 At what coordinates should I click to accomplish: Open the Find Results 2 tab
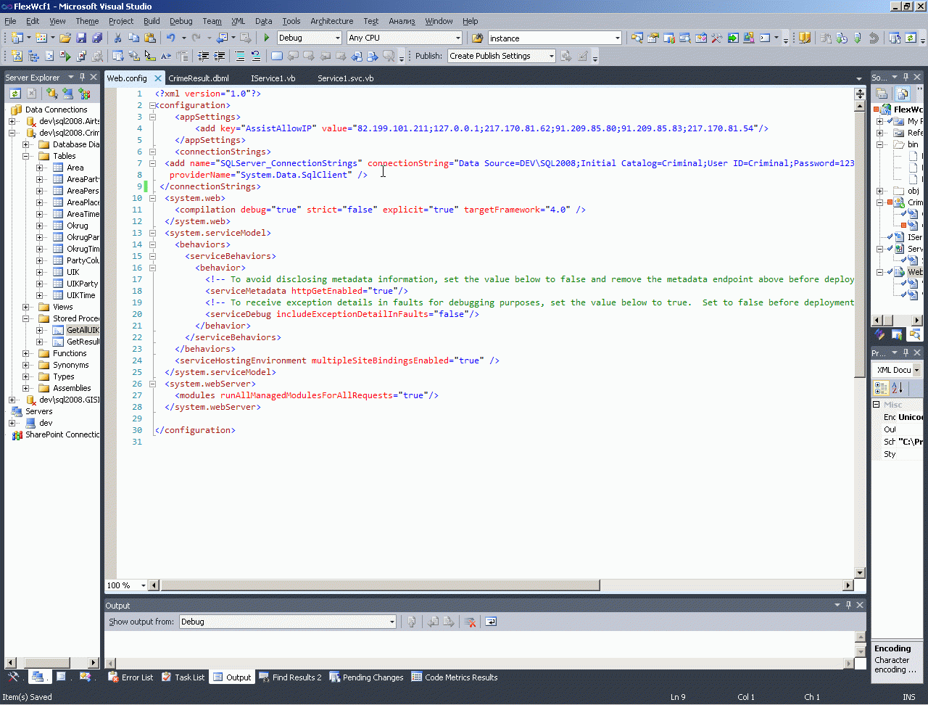(290, 677)
